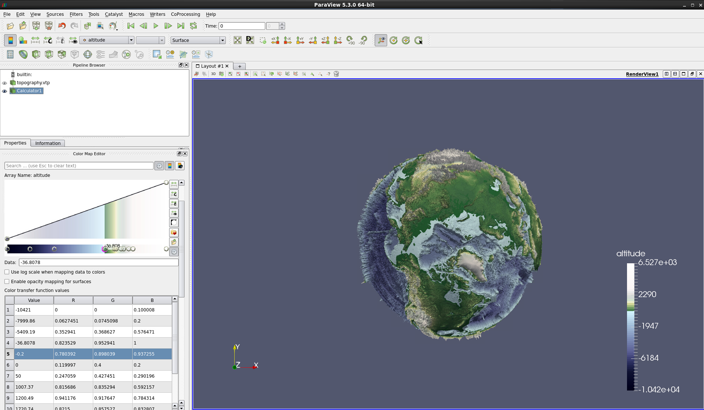Select the Calculator filter icon

coord(10,54)
